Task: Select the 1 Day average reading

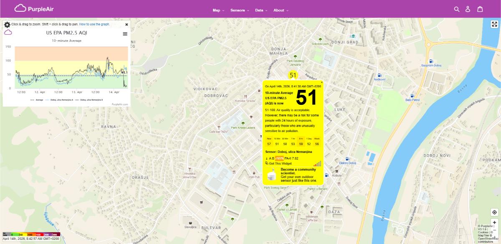Action: click(309, 142)
